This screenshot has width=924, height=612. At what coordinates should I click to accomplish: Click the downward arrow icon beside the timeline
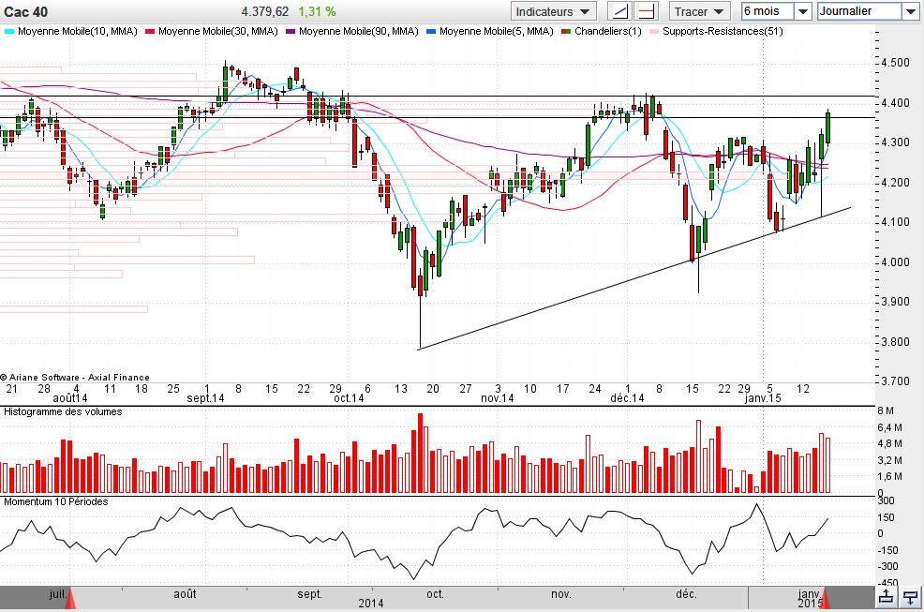click(x=911, y=597)
